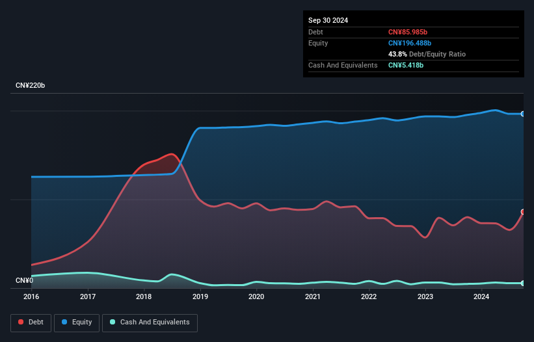Click the teal Cash endpoint marker
The width and height of the screenshot is (534, 342).
pos(523,283)
